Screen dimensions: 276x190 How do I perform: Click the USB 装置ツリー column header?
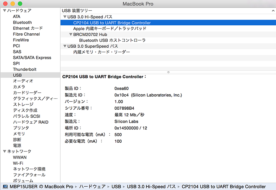(x=77, y=11)
